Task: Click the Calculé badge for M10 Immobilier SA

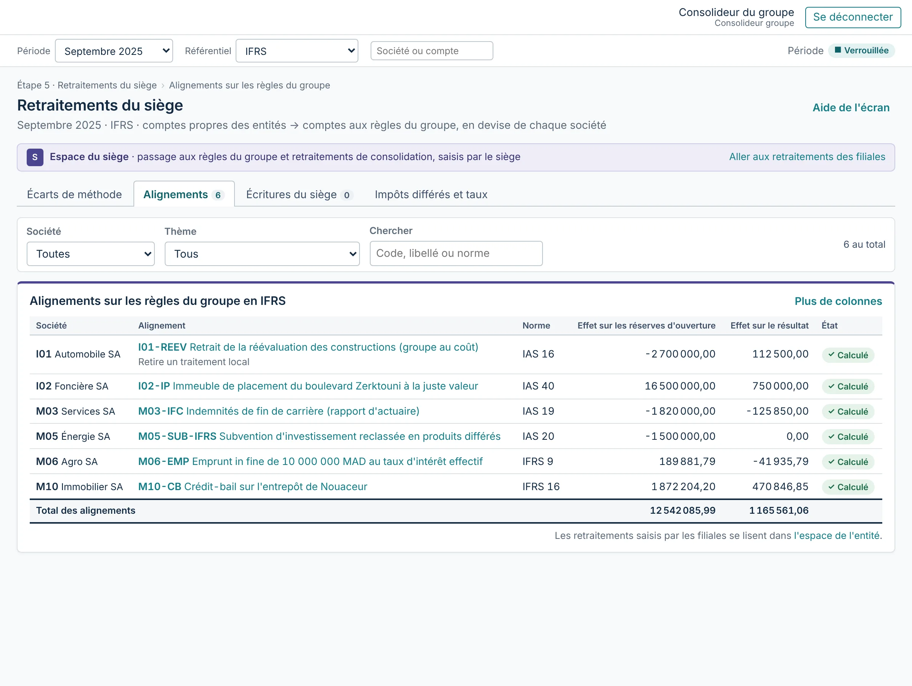Action: coord(848,487)
